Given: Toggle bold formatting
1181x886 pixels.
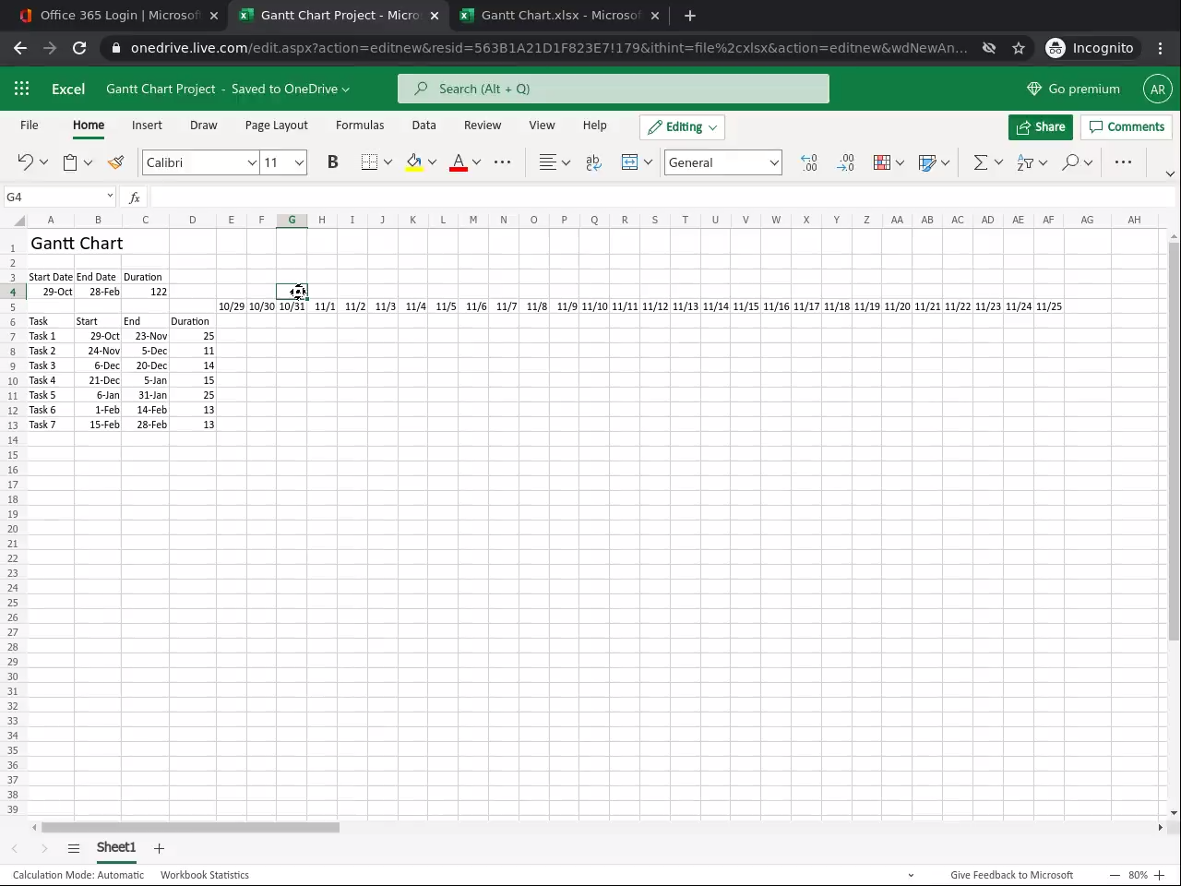Looking at the screenshot, I should pos(333,162).
